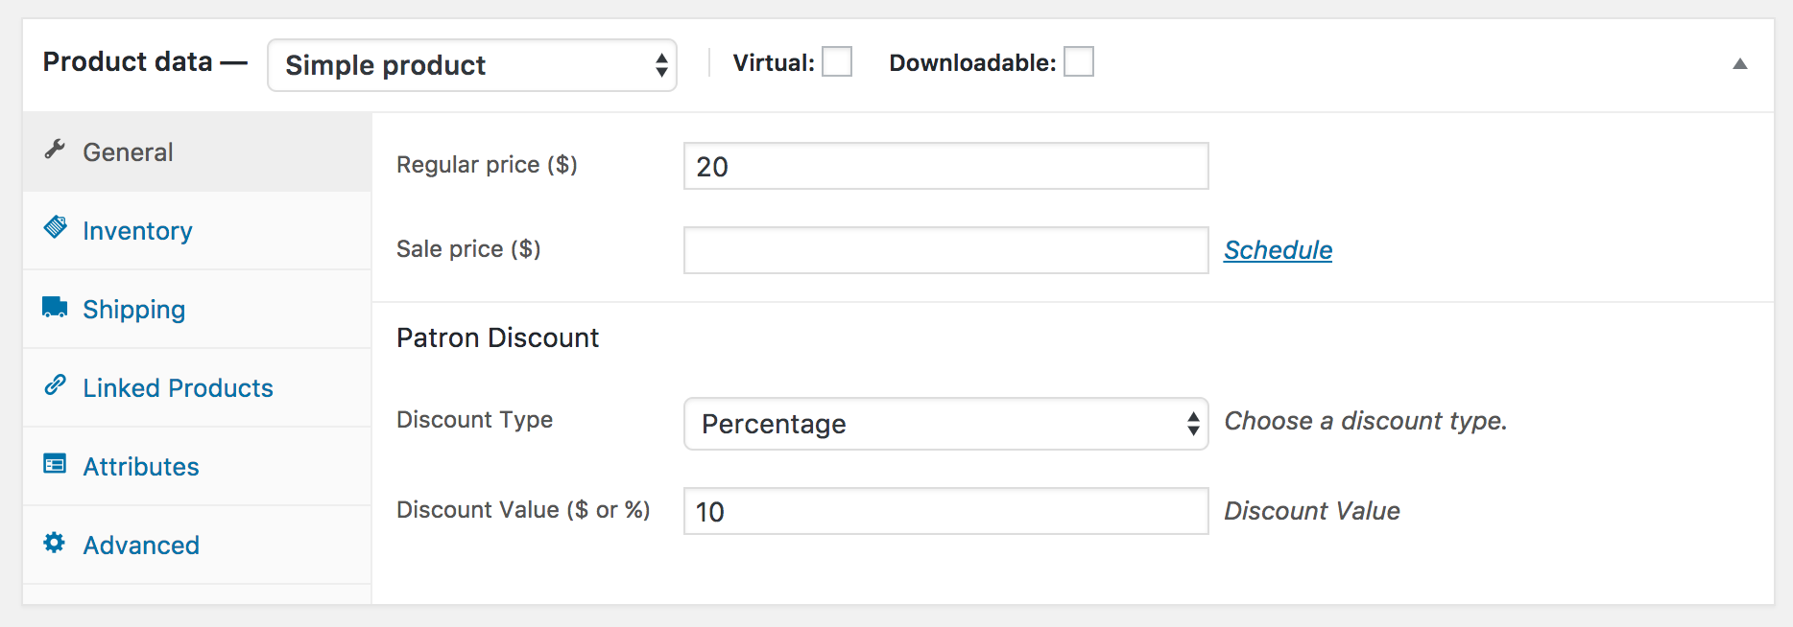Switch to the Inventory tab
1793x627 pixels.
coord(137,231)
